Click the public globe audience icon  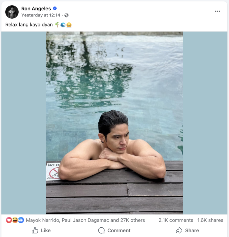[67, 15]
